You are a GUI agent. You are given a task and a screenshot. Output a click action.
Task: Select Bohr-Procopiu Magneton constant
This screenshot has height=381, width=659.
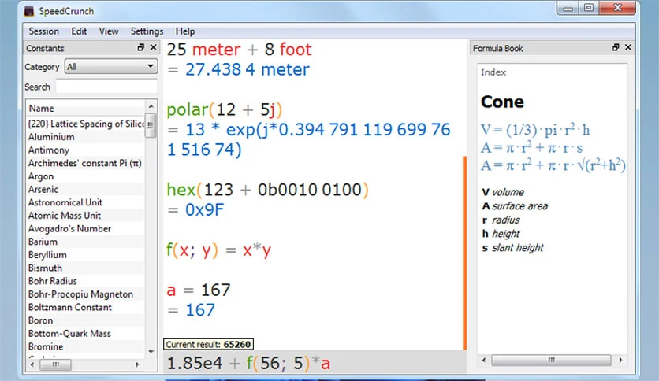coord(86,294)
